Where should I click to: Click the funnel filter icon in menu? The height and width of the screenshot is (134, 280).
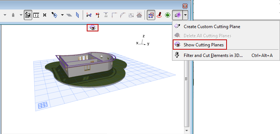pos(177,55)
